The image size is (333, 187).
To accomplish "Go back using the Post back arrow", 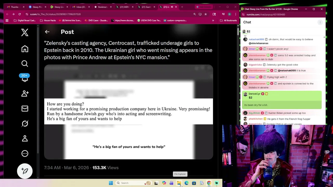I will tap(47, 32).
